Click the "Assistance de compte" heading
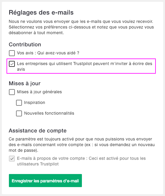This screenshot has width=165, height=196. click(x=38, y=131)
